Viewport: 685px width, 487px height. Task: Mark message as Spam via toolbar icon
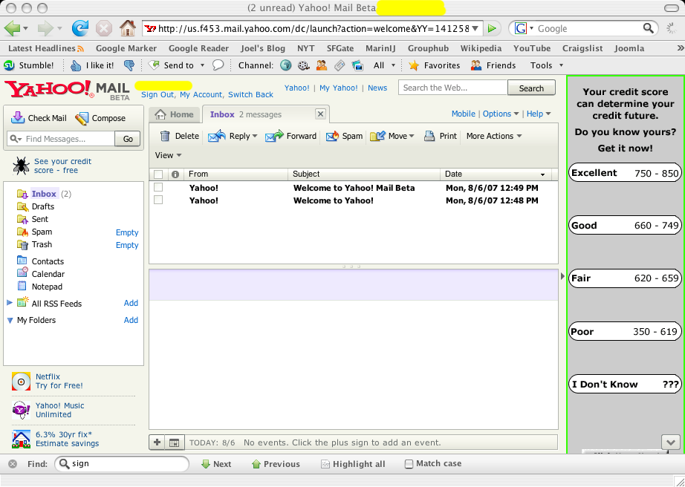pyautogui.click(x=332, y=136)
